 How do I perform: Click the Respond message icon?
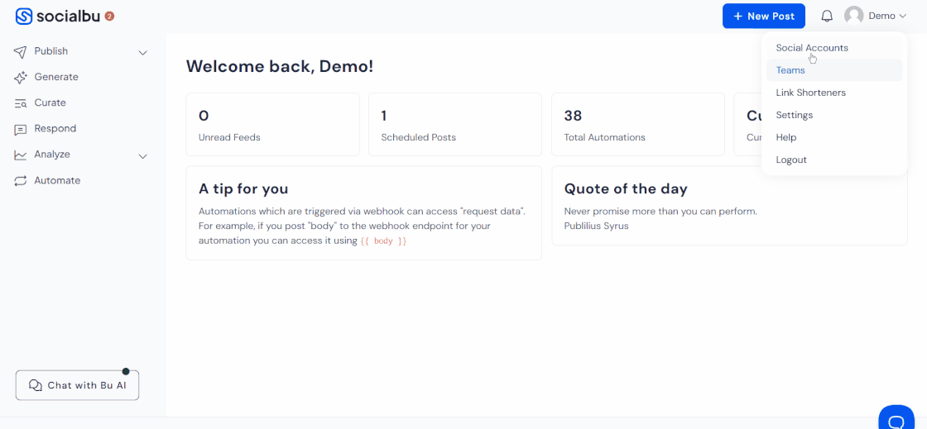pyautogui.click(x=21, y=130)
